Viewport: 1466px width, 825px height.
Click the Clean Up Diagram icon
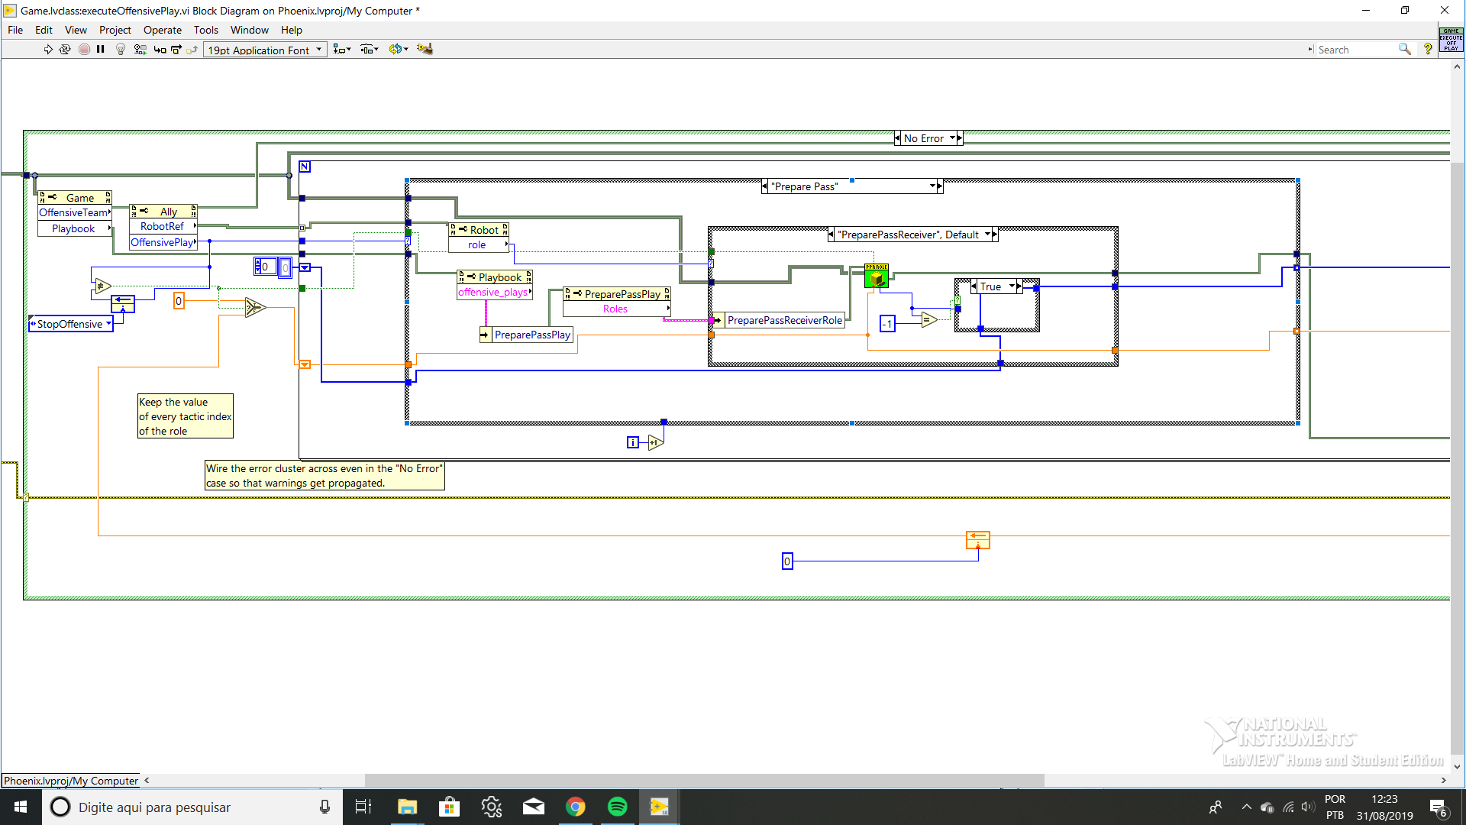tap(425, 50)
